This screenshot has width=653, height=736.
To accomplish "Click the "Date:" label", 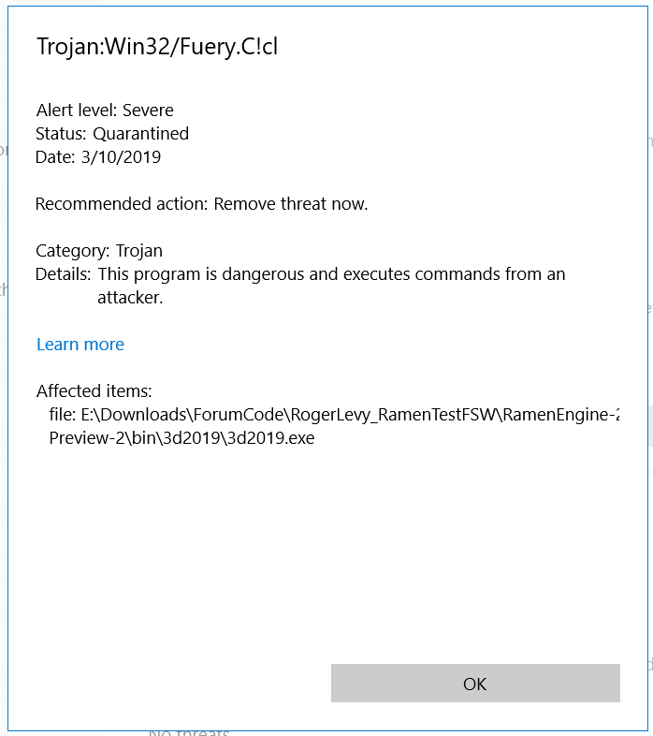I will click(x=55, y=157).
